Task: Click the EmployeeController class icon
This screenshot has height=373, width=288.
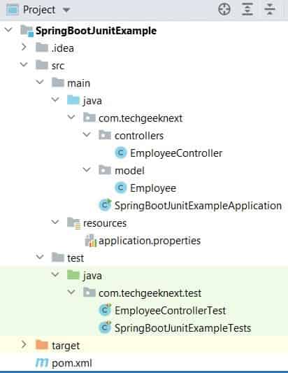Action: tap(121, 153)
